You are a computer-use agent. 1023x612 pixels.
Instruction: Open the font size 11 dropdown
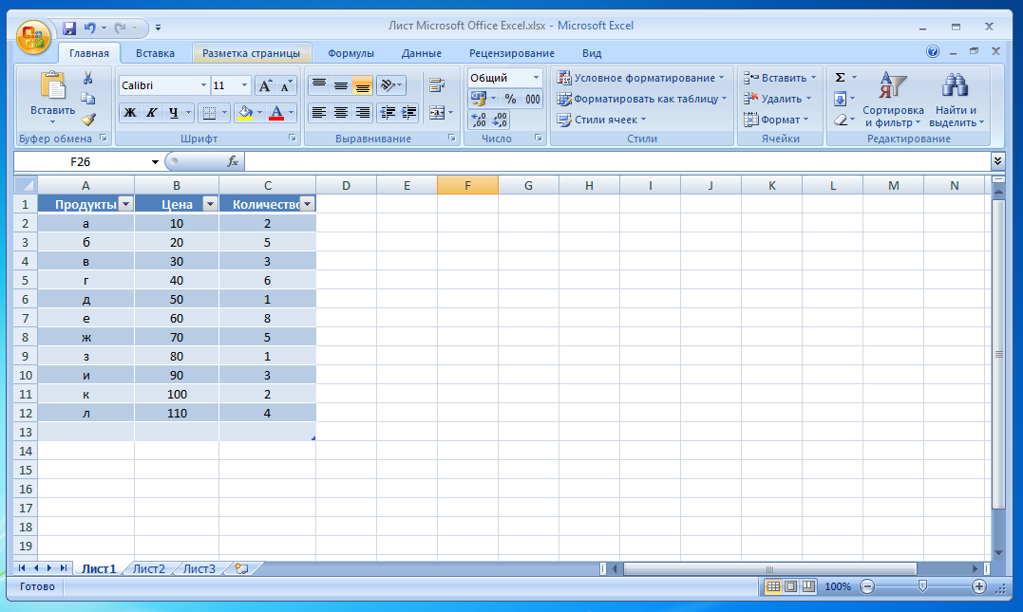pos(245,85)
